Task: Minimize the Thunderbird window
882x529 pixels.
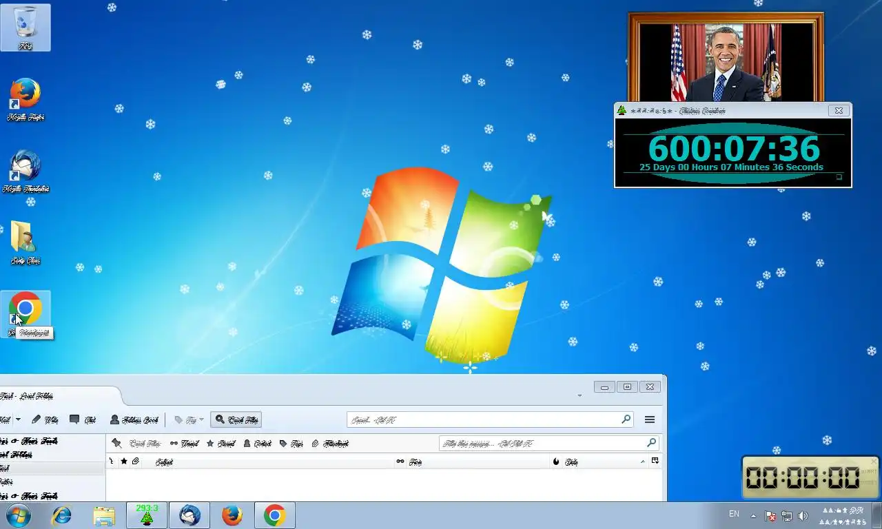Action: tap(604, 387)
